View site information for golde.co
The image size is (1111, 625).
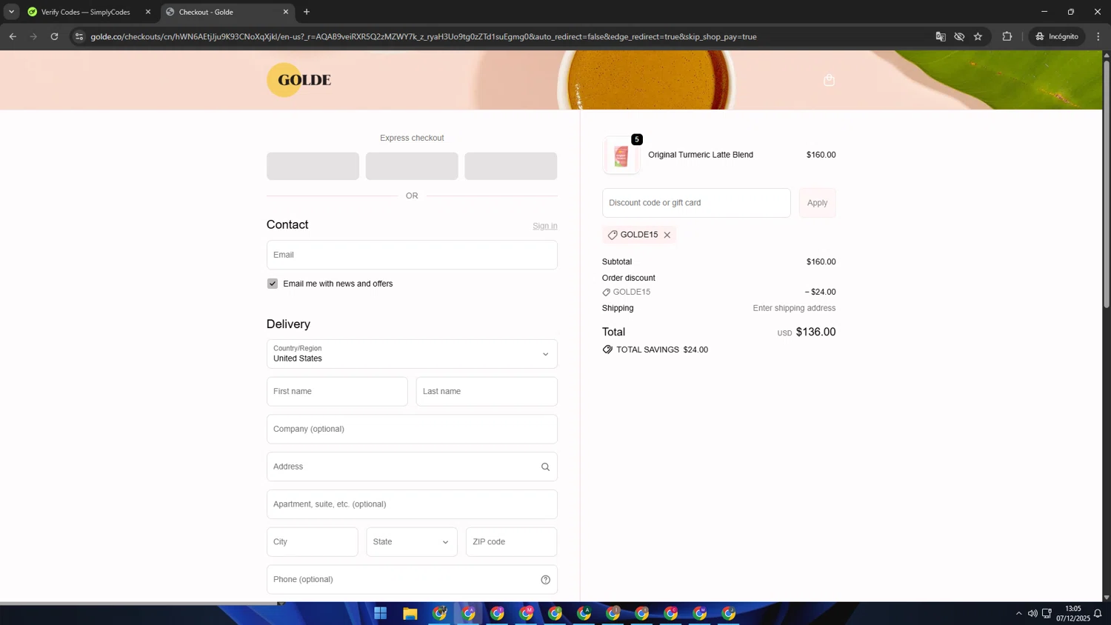(79, 36)
